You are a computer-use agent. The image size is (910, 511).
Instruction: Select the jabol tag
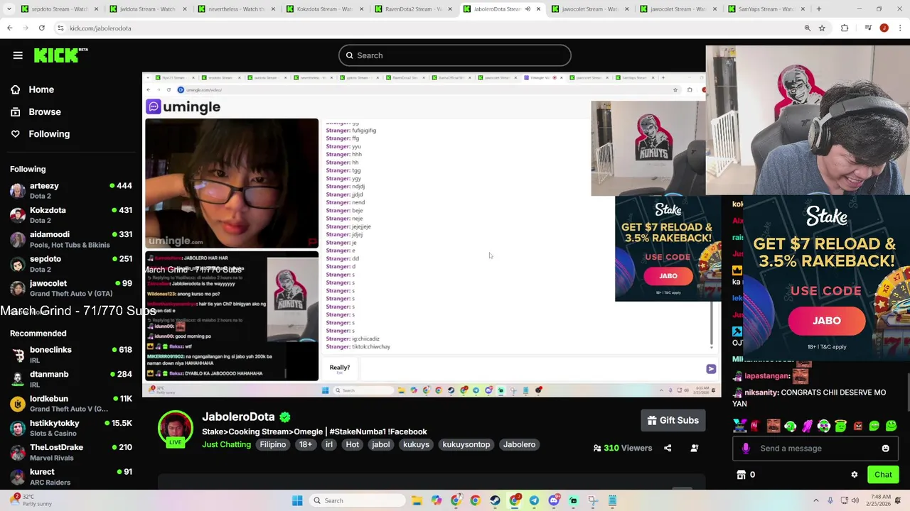(380, 444)
